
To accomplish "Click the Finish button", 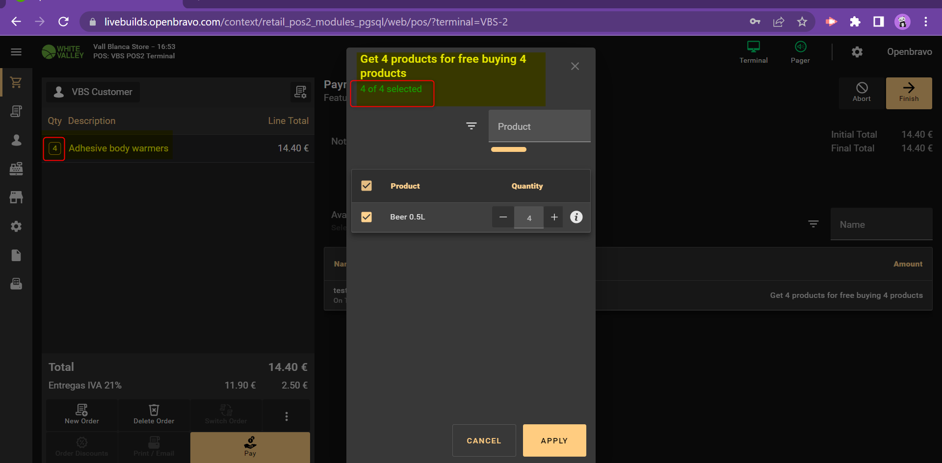I will coord(909,93).
